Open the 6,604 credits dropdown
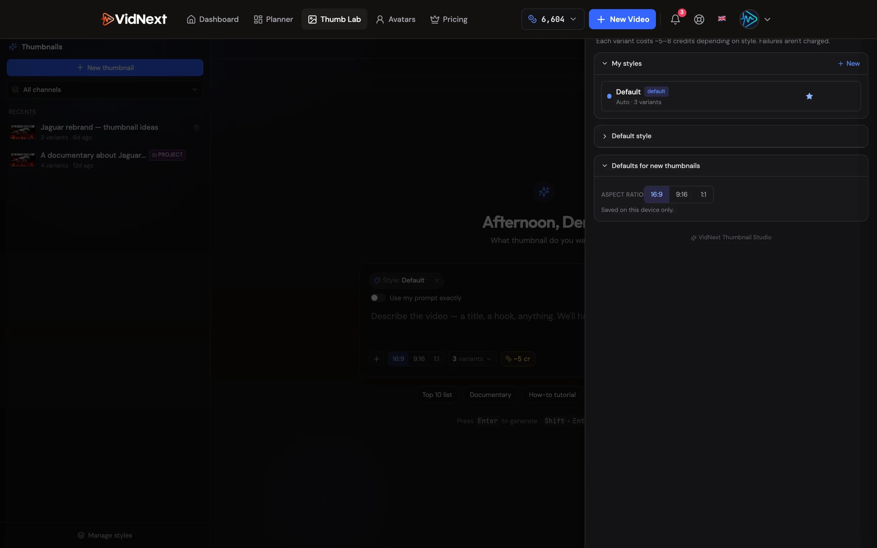 552,19
